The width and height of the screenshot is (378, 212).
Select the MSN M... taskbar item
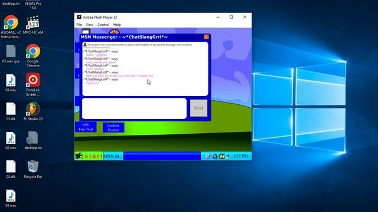tap(113, 156)
